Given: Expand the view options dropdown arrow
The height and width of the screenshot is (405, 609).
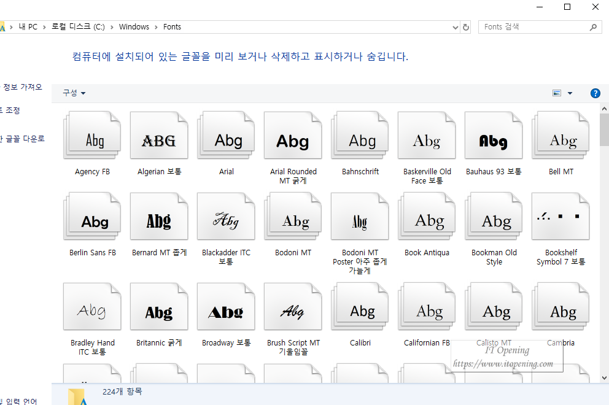Looking at the screenshot, I should [570, 93].
